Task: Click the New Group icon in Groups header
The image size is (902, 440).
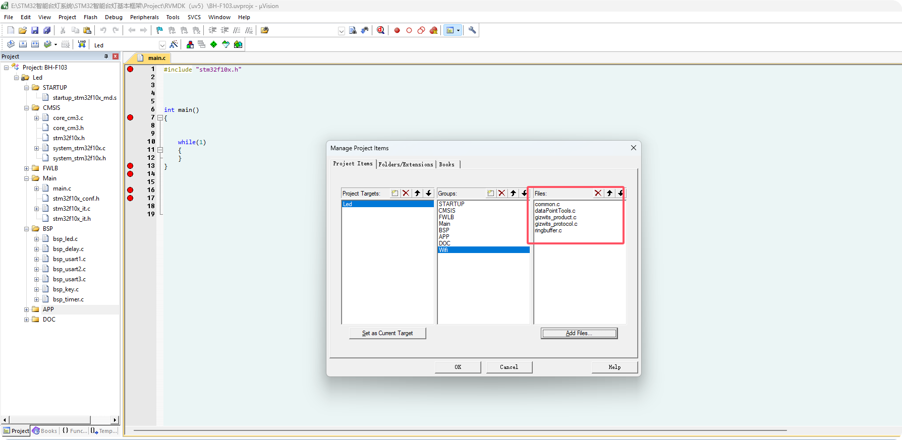Action: tap(490, 193)
